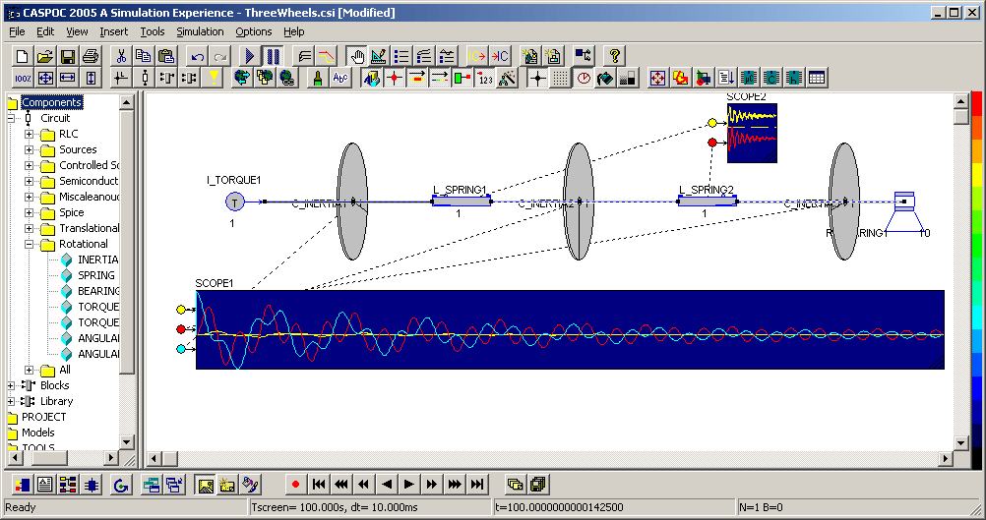The image size is (986, 520).
Task: Click the I_TORQUE1 source circle
Action: (234, 202)
